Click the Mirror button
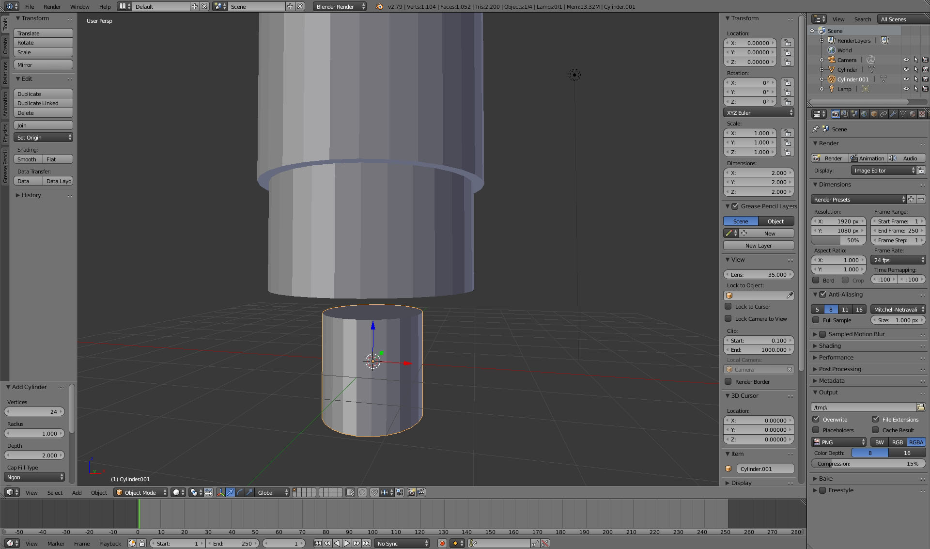This screenshot has width=930, height=549. point(43,65)
